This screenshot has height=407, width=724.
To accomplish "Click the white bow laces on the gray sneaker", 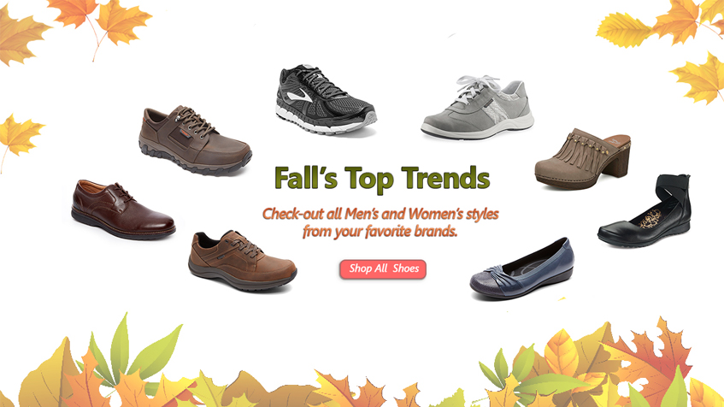I will pyautogui.click(x=475, y=86).
